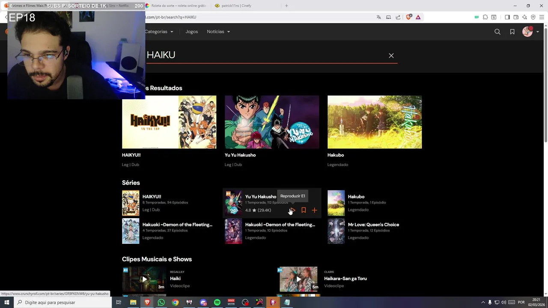Switch the POR input language indicator
Screen dimensions: 548x308
point(521,302)
